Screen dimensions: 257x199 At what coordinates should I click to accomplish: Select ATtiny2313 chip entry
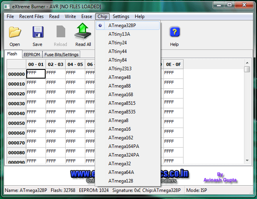(x=120, y=69)
